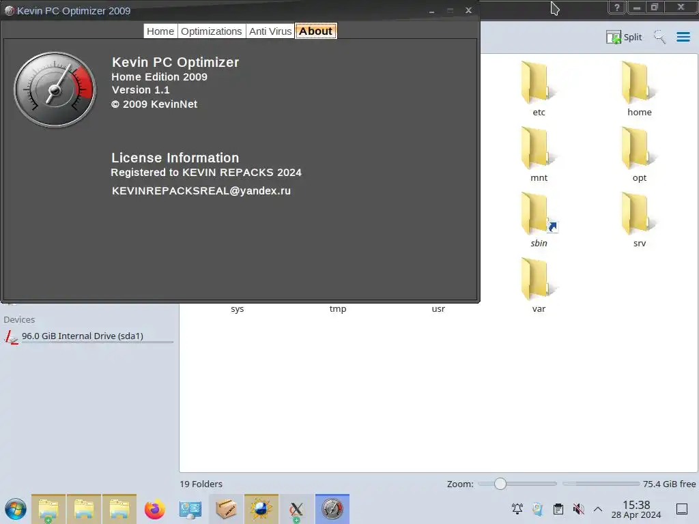Open the Anti Virus tab
This screenshot has width=699, height=524.
pyautogui.click(x=270, y=31)
